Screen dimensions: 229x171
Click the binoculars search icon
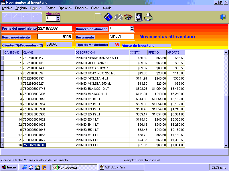point(118,17)
